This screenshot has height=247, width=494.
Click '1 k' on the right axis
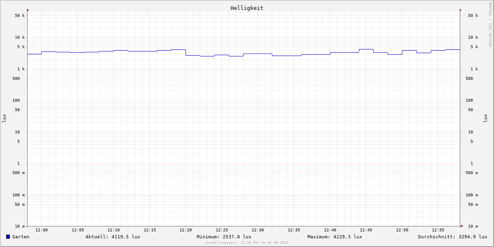click(x=474, y=69)
